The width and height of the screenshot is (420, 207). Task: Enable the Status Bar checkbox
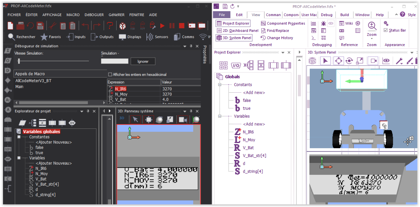pos(386,30)
